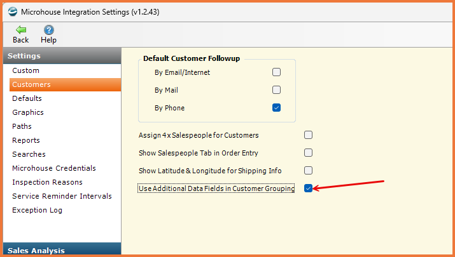Open Help via the question mark icon
The height and width of the screenshot is (257, 455).
[x=49, y=30]
